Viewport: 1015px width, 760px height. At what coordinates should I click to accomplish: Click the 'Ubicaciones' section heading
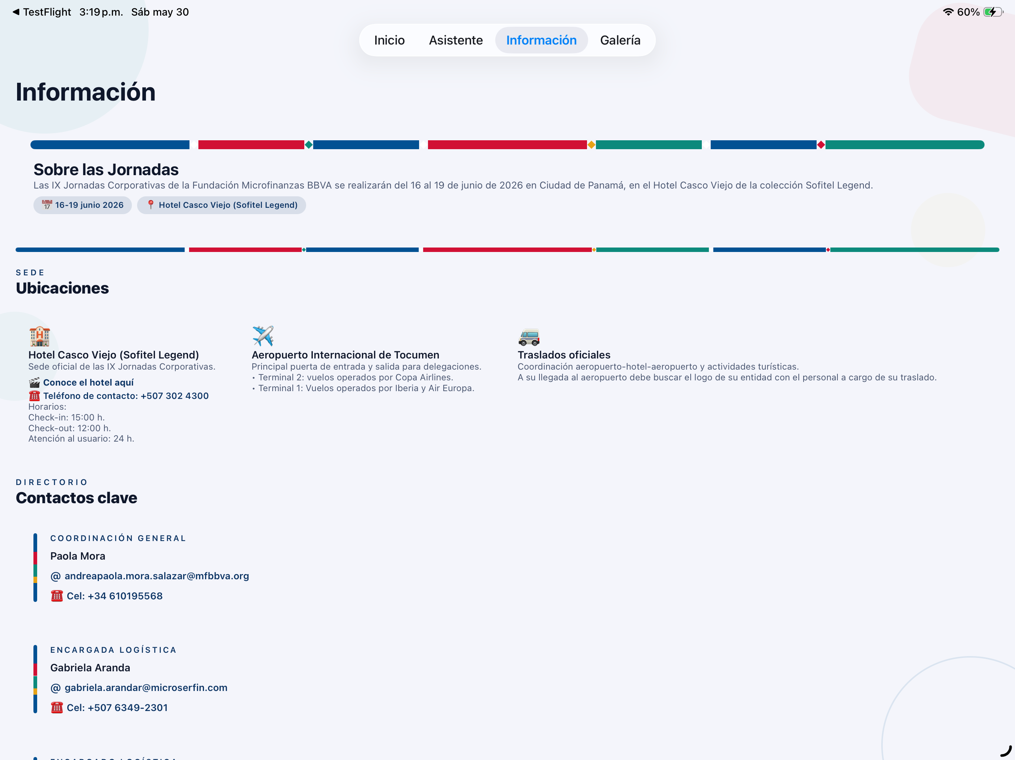click(x=62, y=288)
